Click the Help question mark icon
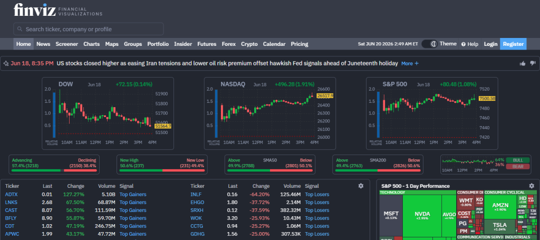540x240 pixels. click(x=464, y=44)
